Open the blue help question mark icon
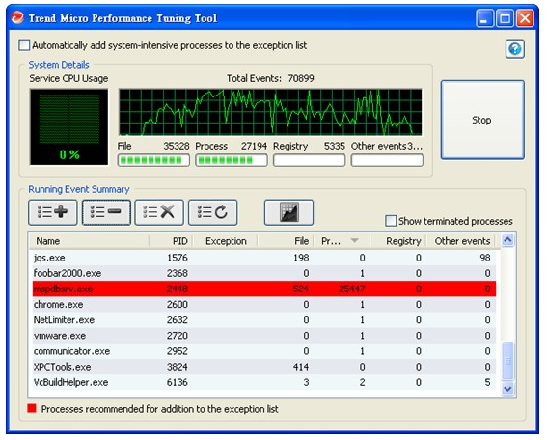Viewport: 547px width, 440px height. coord(515,49)
